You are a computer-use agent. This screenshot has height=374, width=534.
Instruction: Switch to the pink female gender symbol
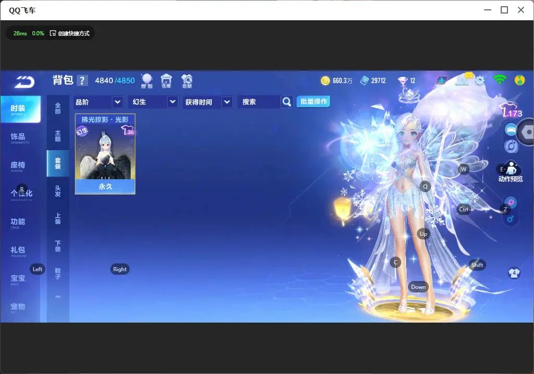point(511,203)
